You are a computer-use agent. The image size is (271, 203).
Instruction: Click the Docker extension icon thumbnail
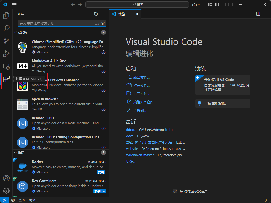tap(22, 167)
